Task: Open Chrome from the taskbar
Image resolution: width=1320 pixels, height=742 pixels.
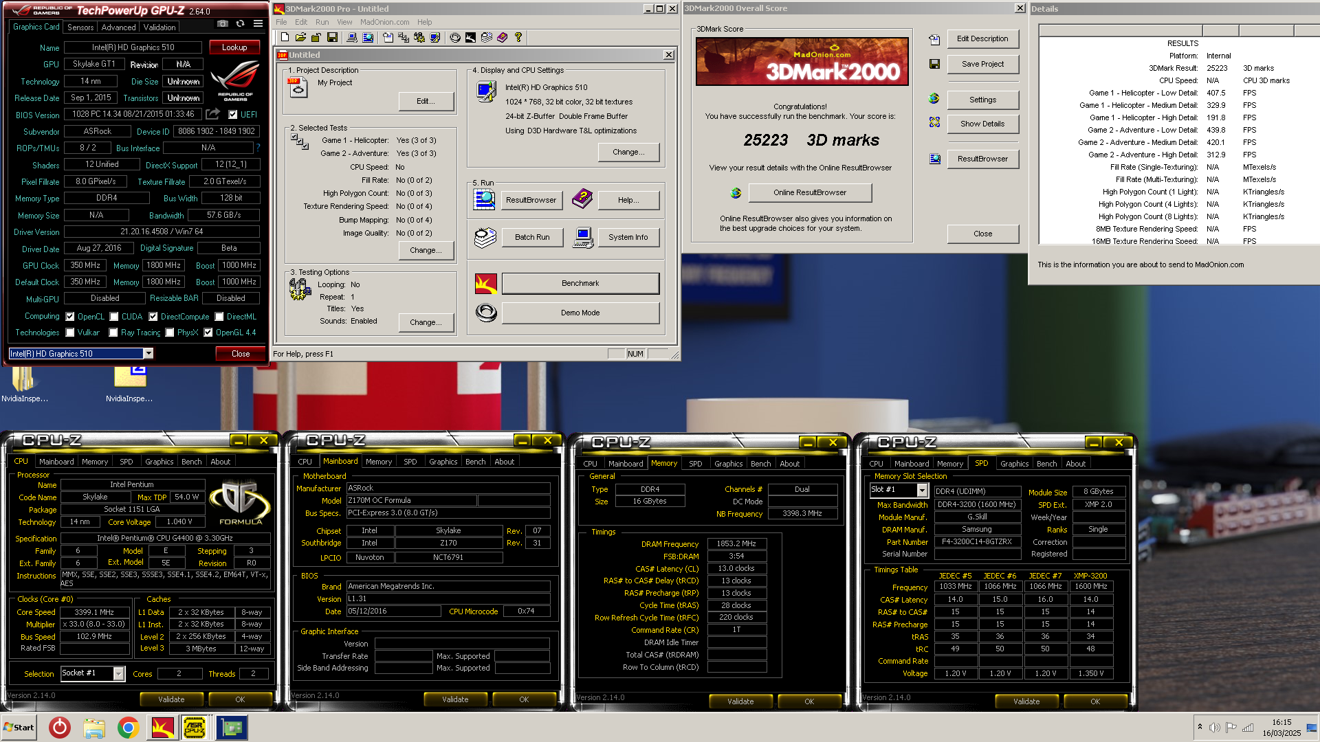Action: tap(128, 728)
